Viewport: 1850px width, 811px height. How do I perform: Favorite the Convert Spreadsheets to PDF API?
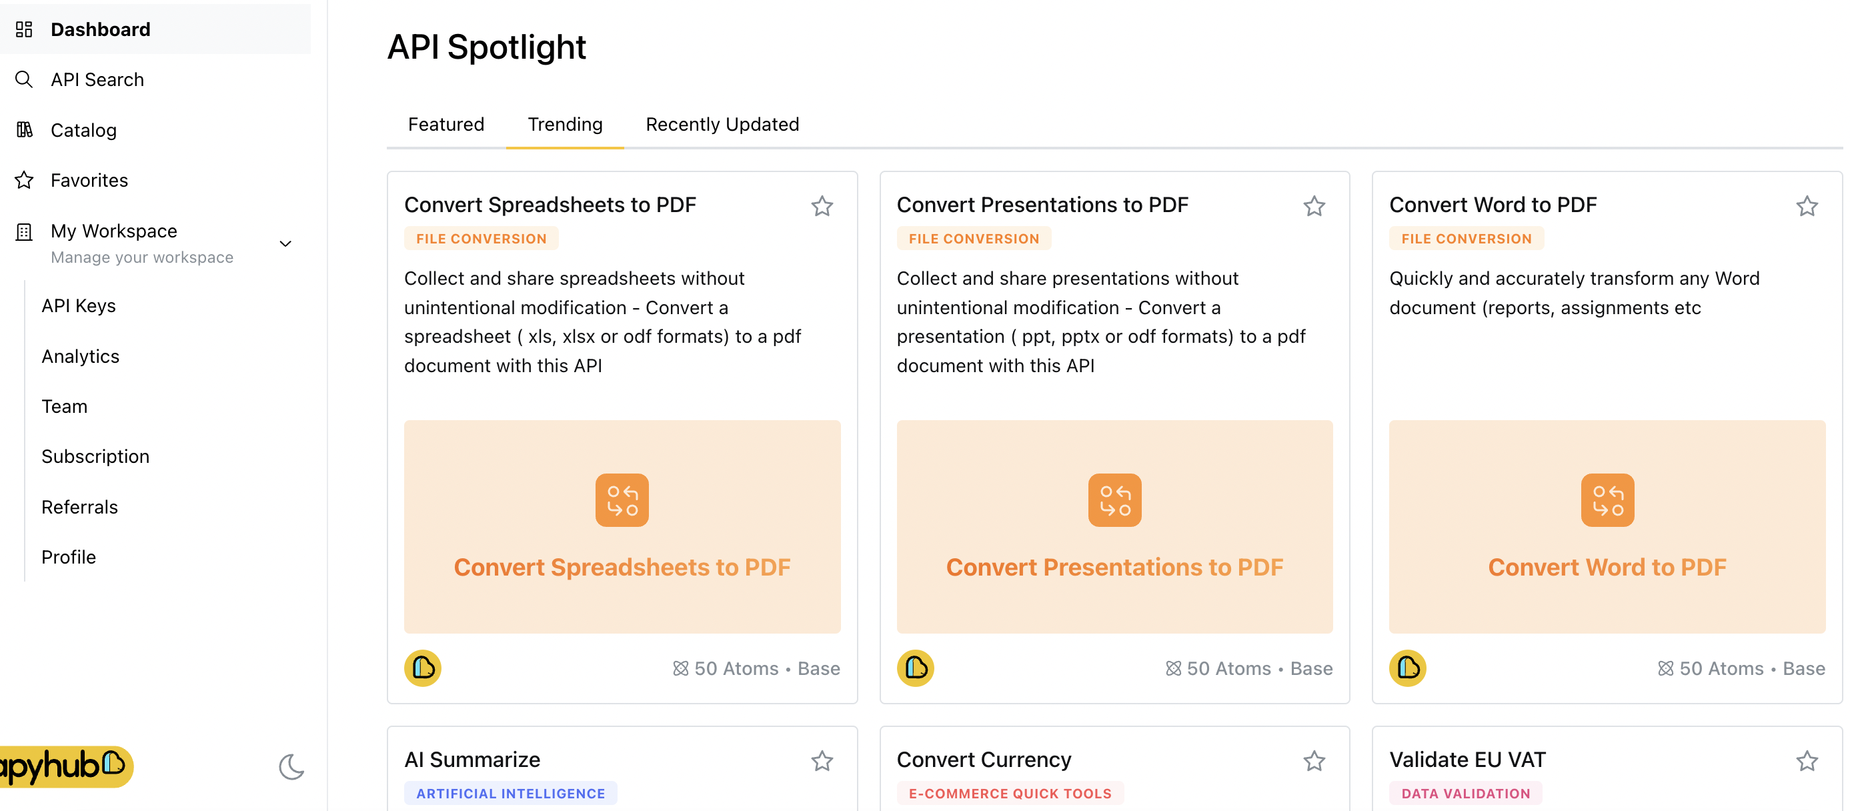tap(822, 206)
